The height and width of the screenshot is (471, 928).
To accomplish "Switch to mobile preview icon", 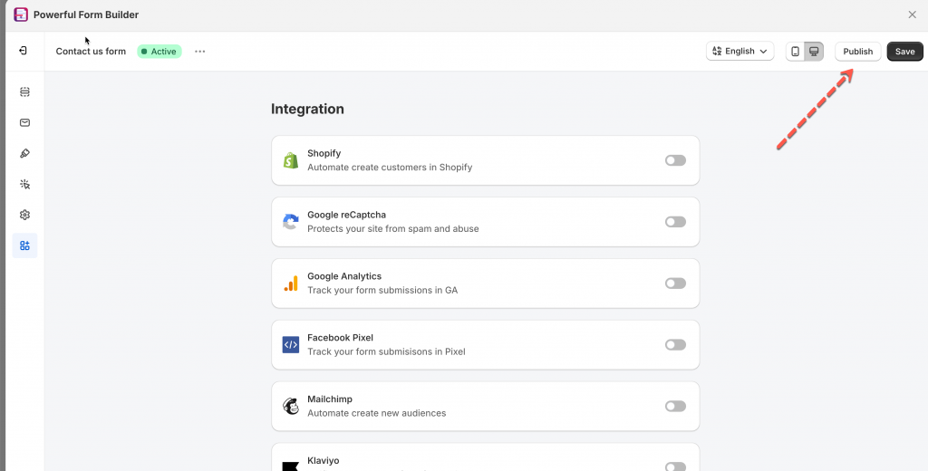I will click(795, 52).
